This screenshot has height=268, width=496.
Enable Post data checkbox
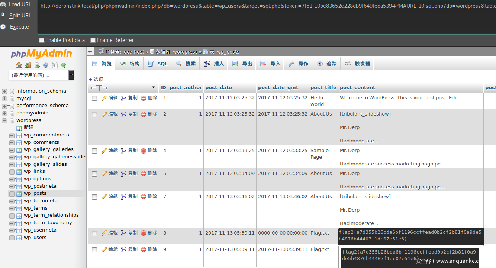click(42, 40)
